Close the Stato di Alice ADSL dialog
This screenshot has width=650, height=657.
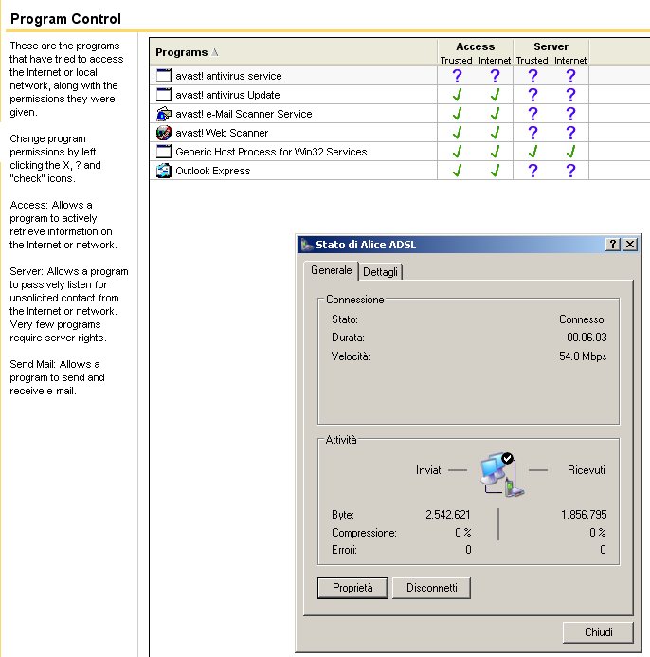point(630,245)
